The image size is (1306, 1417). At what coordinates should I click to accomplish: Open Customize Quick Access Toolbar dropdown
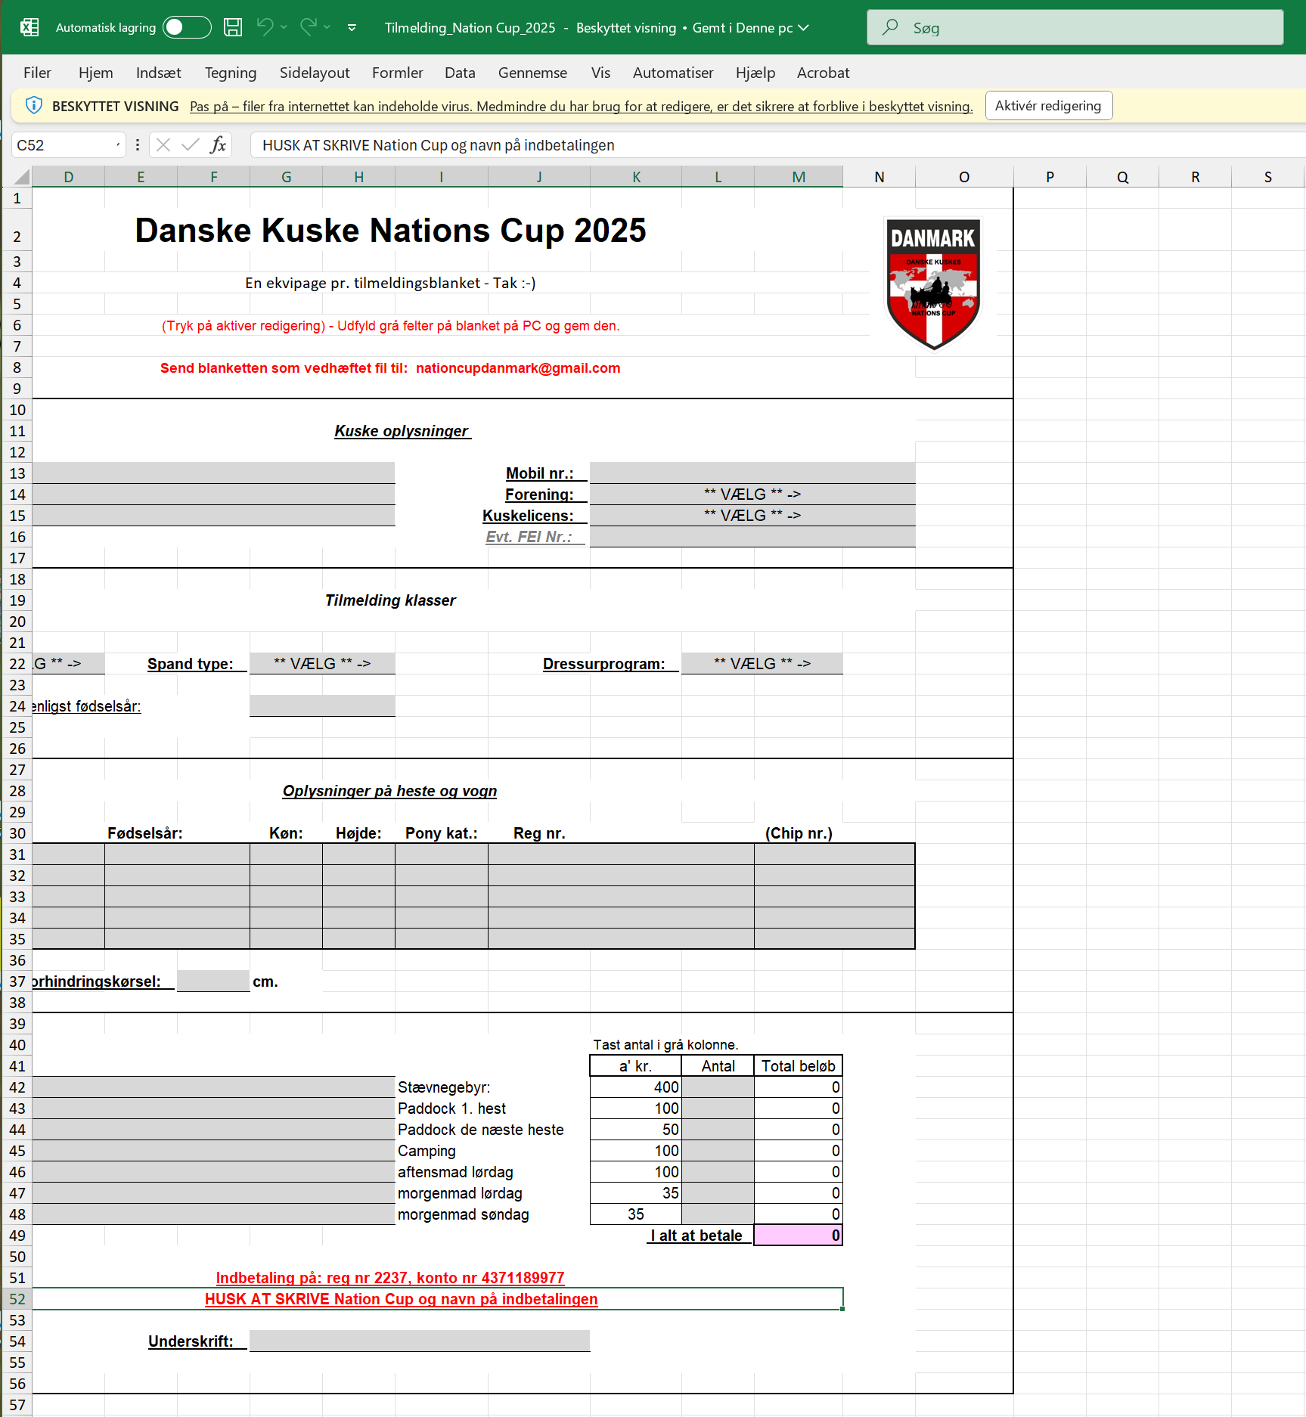coord(352,28)
